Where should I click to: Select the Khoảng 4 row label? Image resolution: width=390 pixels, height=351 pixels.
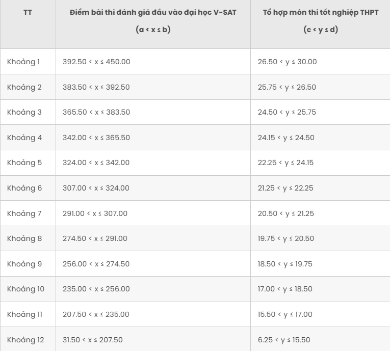[x=24, y=138]
